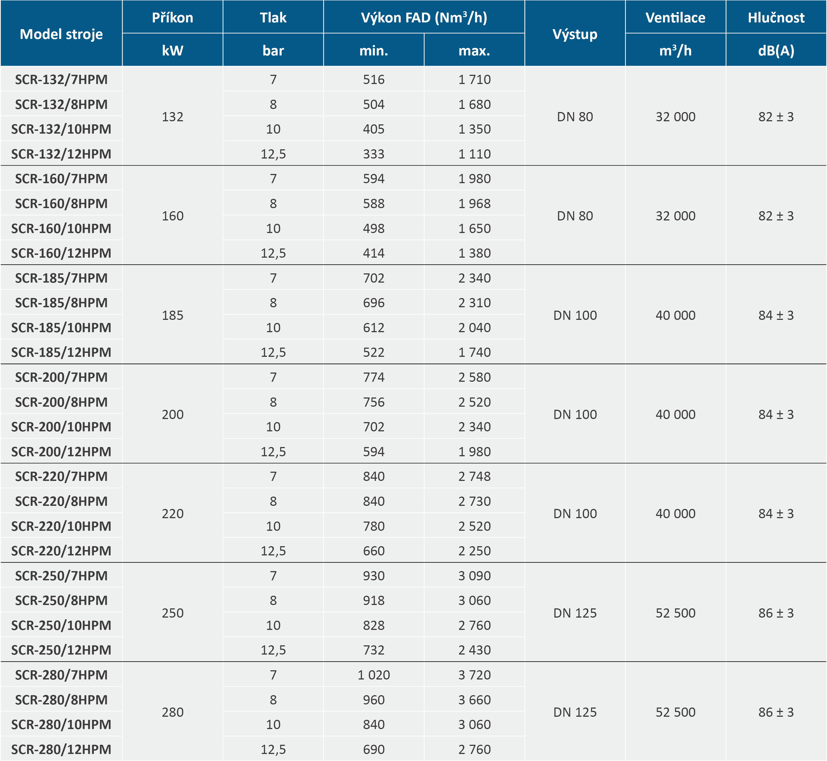This screenshot has height=761, width=827.
Task: Click the 52 500 ventilation cell for 250 kW
Action: tap(675, 613)
